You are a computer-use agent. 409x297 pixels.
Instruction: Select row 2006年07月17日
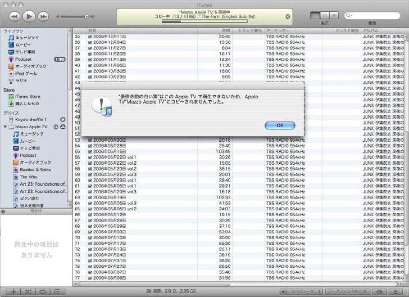pyautogui.click(x=239, y=244)
